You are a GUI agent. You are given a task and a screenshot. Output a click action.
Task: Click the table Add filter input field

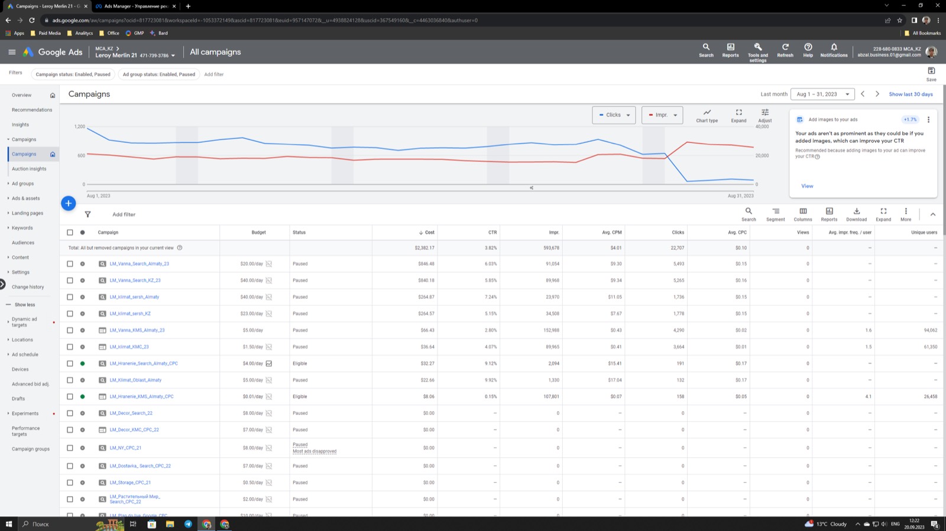pyautogui.click(x=124, y=214)
